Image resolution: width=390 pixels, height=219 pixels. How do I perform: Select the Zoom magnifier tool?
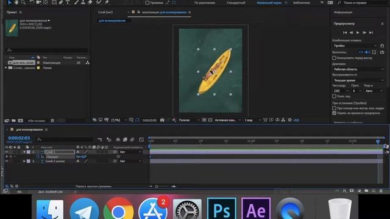click(x=23, y=2)
